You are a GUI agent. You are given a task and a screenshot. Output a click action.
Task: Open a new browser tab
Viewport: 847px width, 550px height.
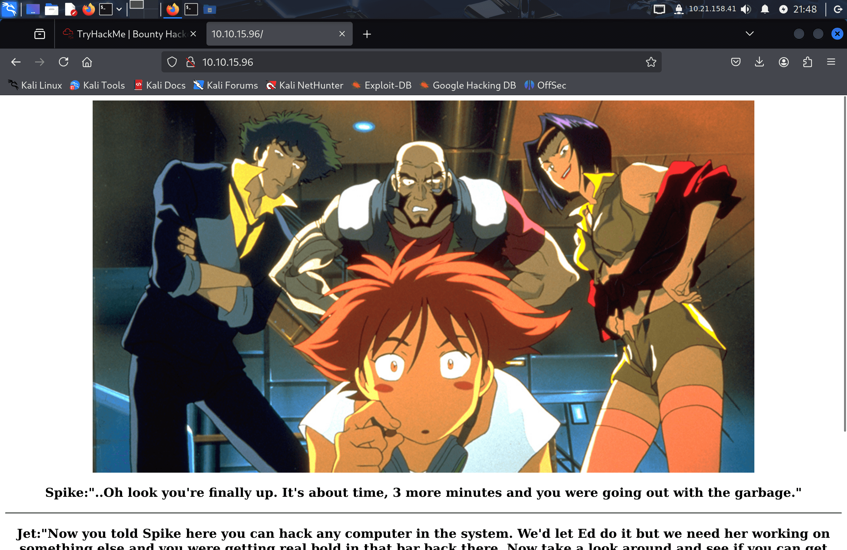[367, 34]
